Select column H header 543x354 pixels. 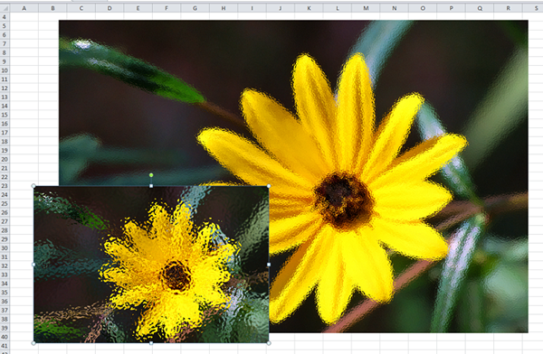pos(224,8)
